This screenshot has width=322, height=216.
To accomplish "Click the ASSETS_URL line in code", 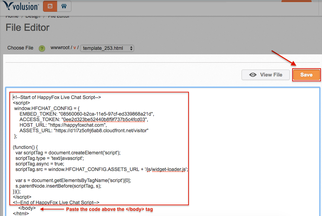I will click(x=84, y=130).
